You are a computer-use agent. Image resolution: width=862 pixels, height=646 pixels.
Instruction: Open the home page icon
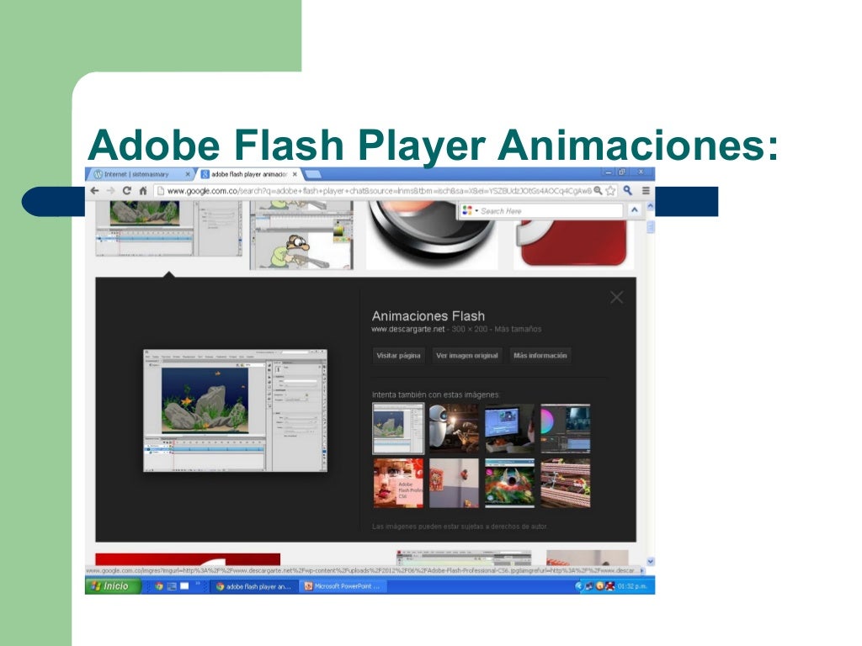click(x=143, y=191)
